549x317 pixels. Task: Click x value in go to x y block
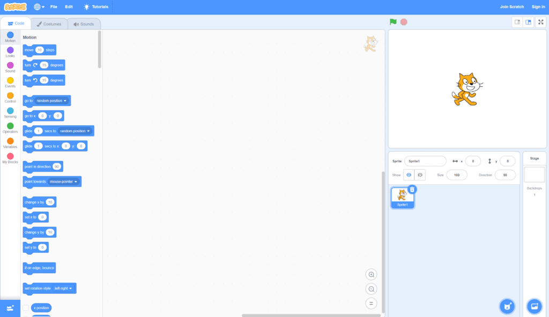pos(42,116)
